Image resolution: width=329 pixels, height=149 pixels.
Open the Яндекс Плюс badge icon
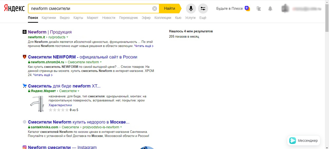click(247, 8)
